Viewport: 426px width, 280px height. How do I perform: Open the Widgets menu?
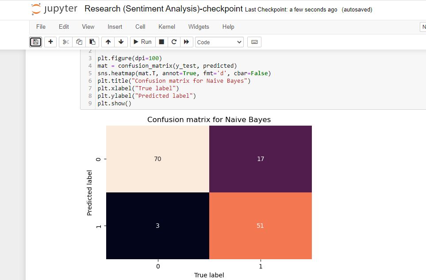pyautogui.click(x=199, y=27)
